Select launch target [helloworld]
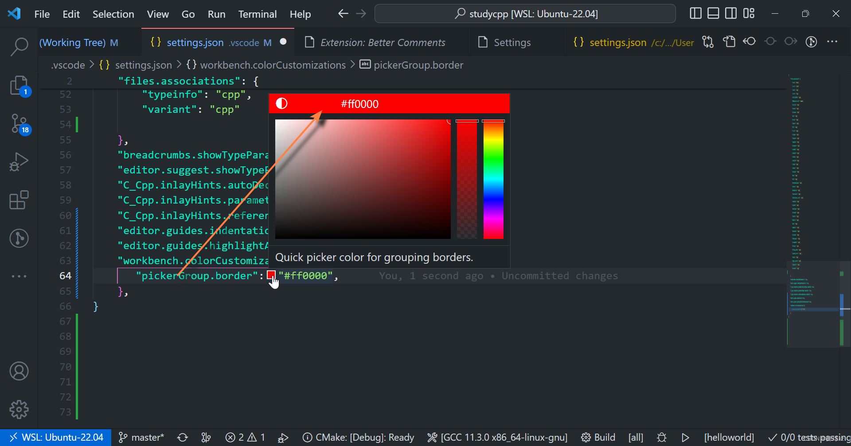The image size is (851, 446). (x=729, y=437)
